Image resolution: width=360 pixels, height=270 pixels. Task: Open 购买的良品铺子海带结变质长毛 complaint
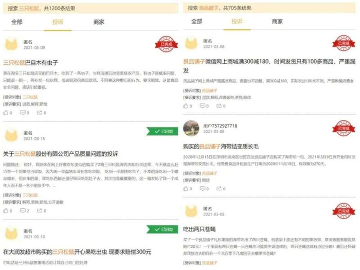click(221, 146)
